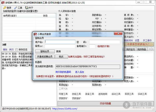
Task: Minimize the main window
Action: tap(139, 2)
